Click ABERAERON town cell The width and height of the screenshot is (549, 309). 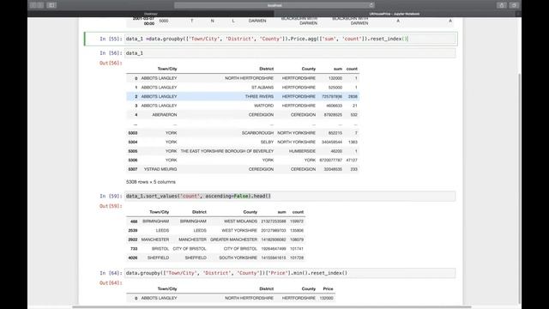pos(165,114)
